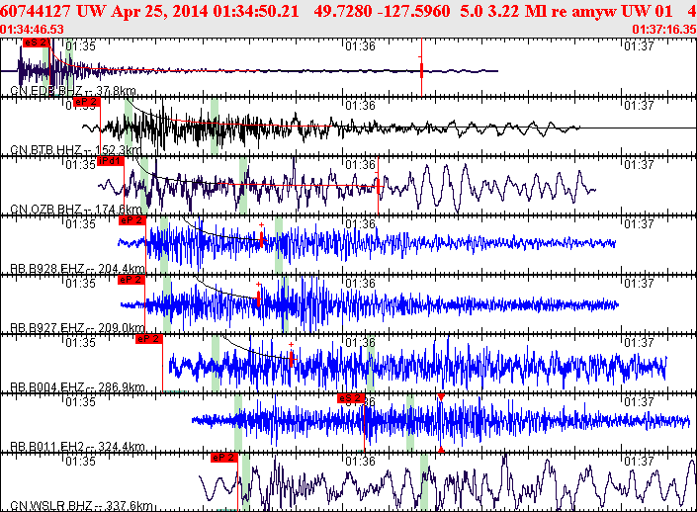
Task: Click the window end time 01:37:16.35
Action: 664,30
